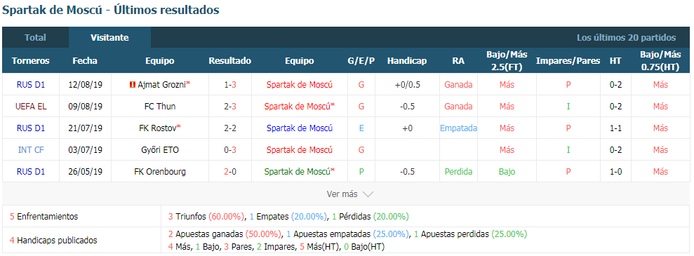
Task: Select the Visitante tab
Action: tap(109, 38)
